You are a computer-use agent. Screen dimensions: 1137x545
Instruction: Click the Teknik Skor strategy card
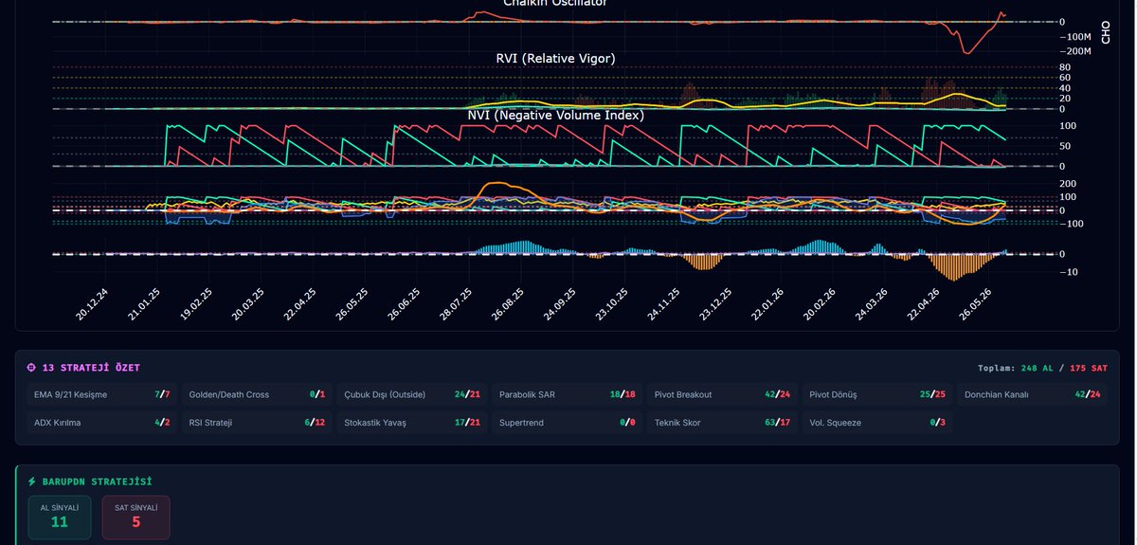coord(722,423)
